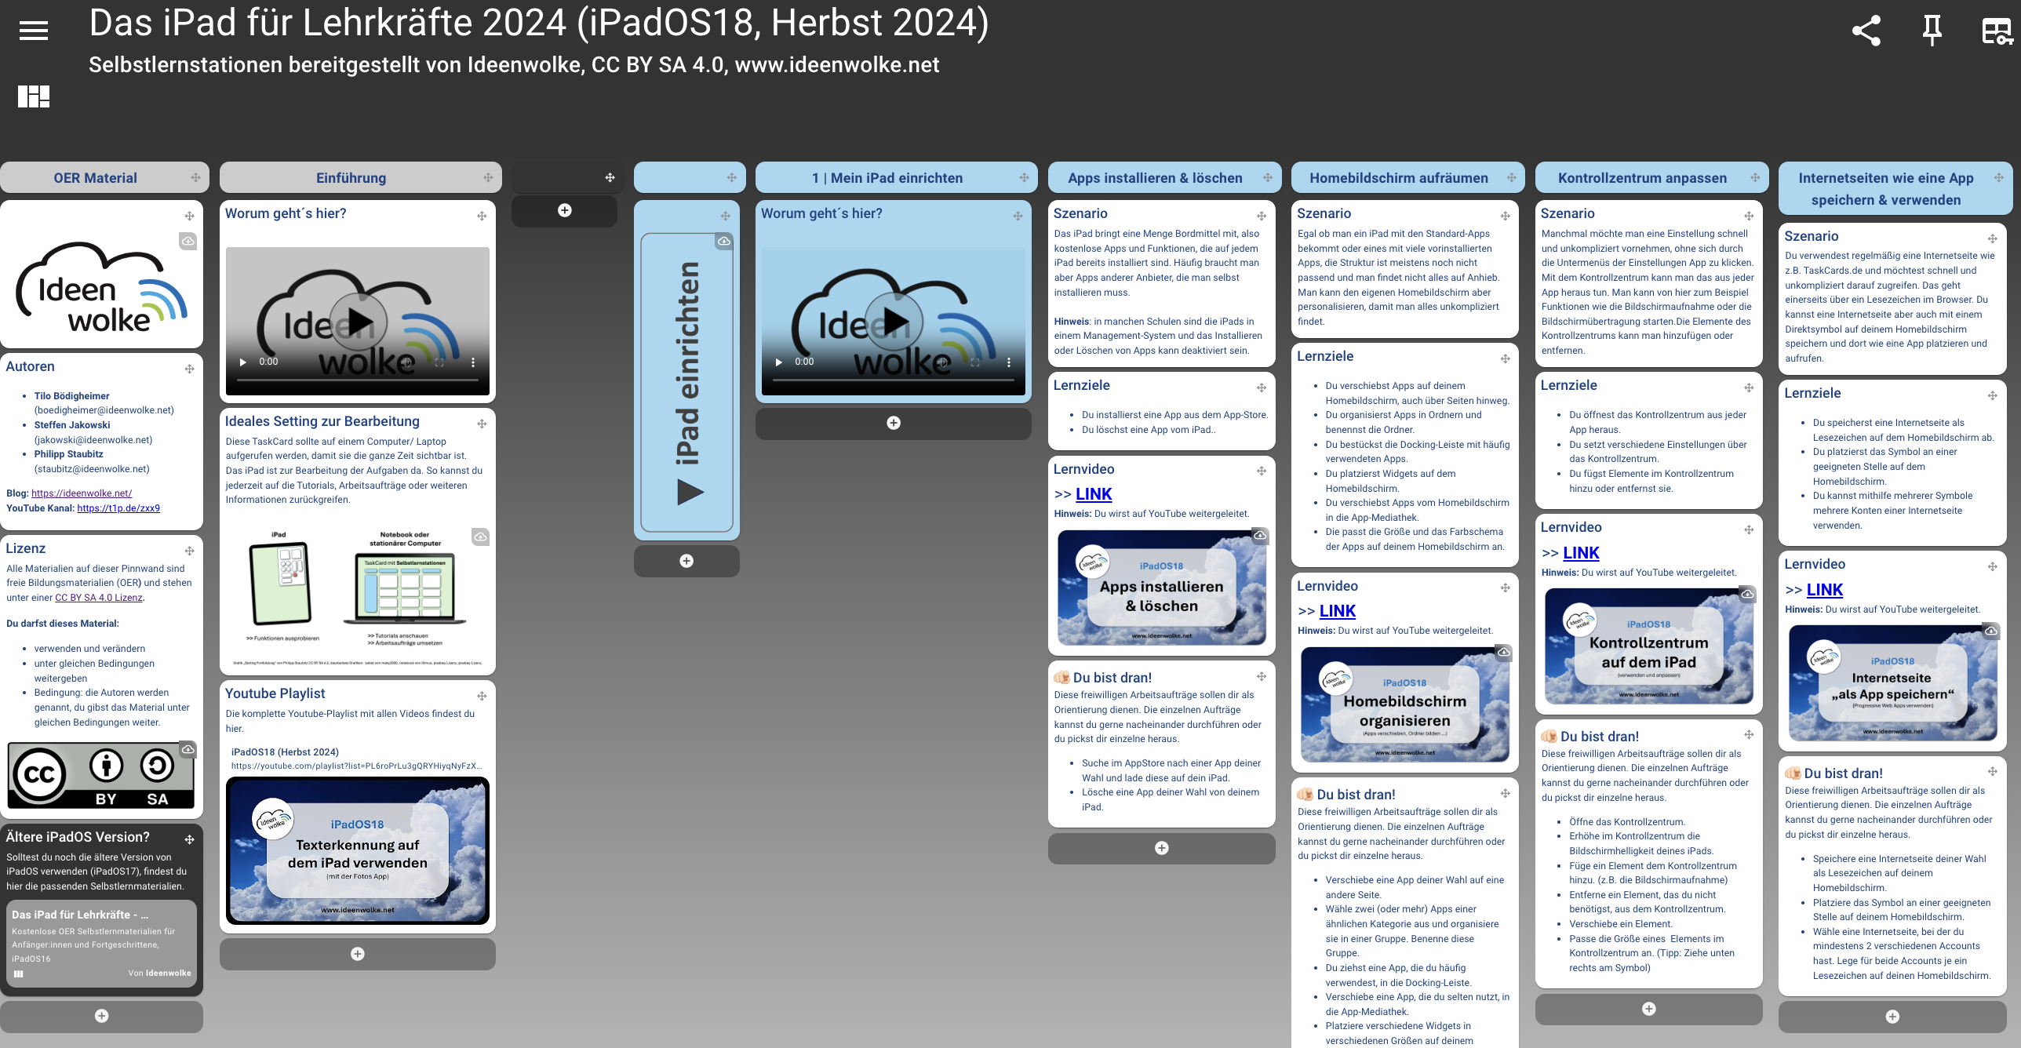The height and width of the screenshot is (1048, 2021).
Task: Click the Kontrollzentrum anpassen column header
Action: [x=1642, y=178]
